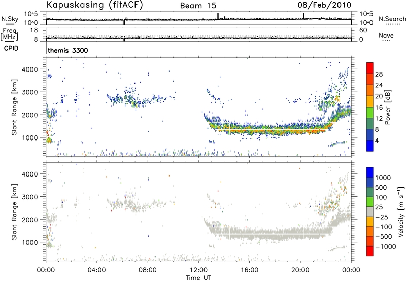The width and height of the screenshot is (406, 281).
Task: Click the 1000 tick label on velocity panel axis
Action: 30,242
